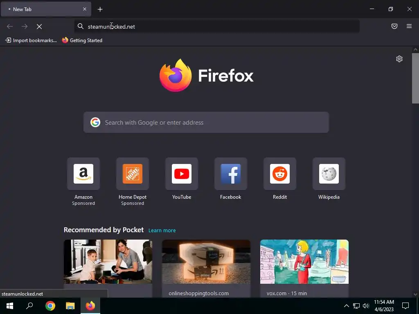Click the Recommended by Pocket heading
The image size is (419, 314).
tap(104, 230)
